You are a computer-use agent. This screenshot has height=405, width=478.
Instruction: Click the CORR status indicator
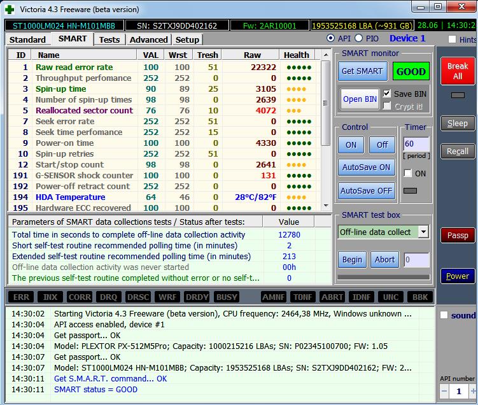point(80,297)
